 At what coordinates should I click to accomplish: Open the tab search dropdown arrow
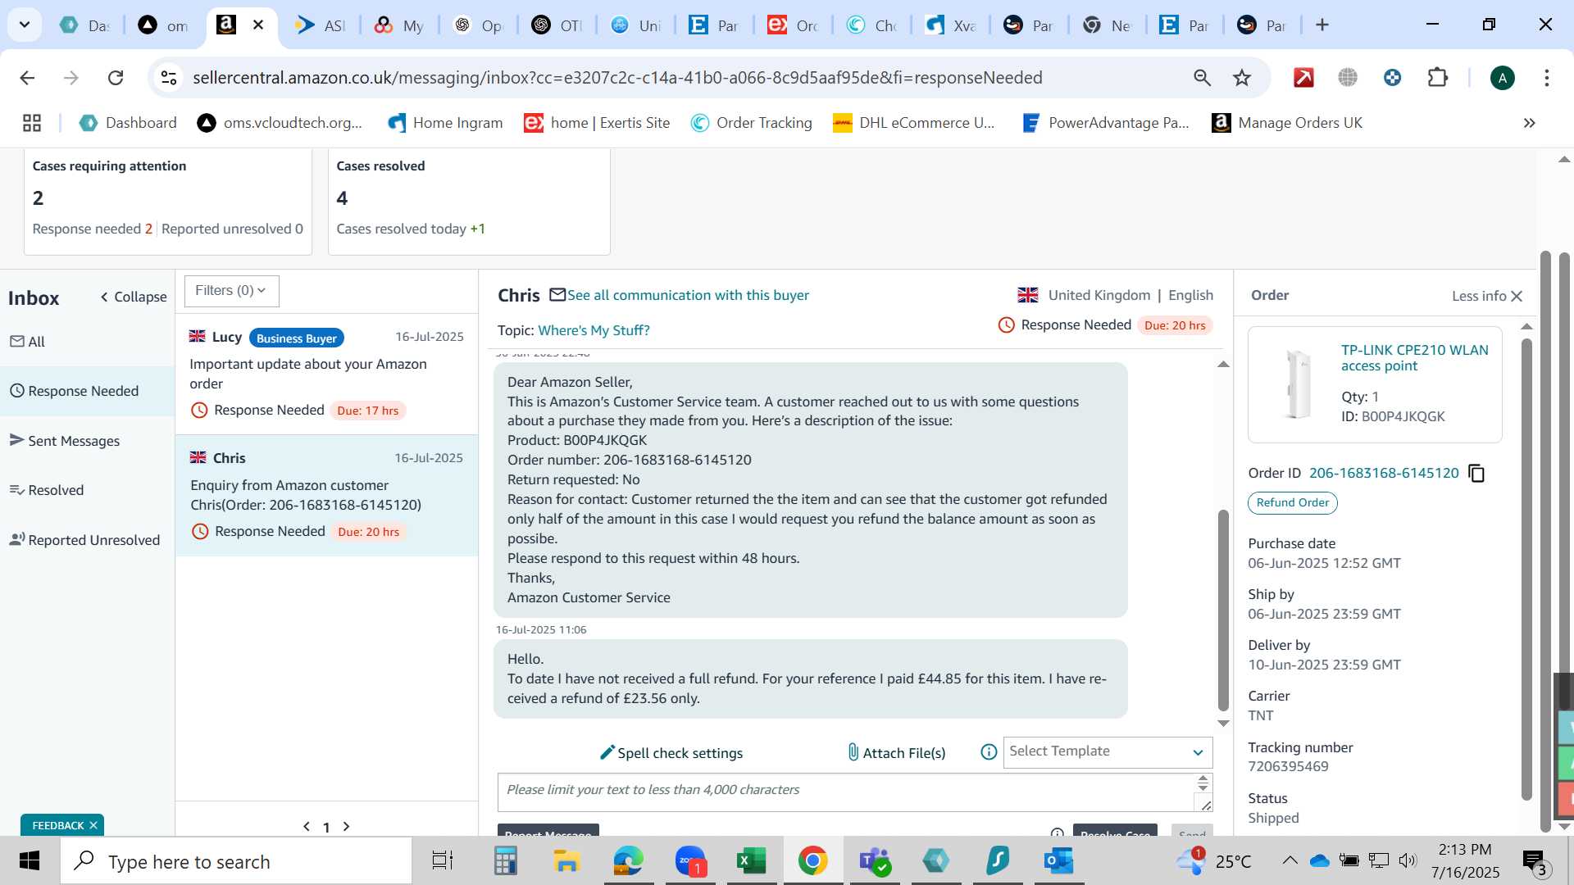pyautogui.click(x=25, y=25)
